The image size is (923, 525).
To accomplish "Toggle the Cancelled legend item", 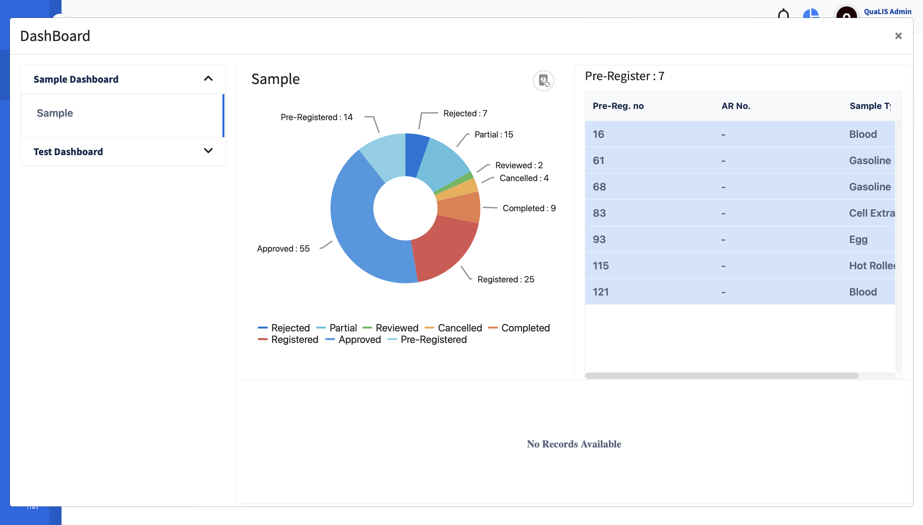I will pos(459,328).
